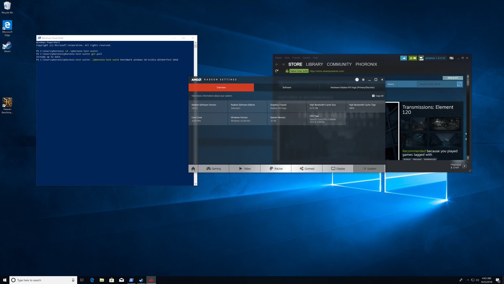This screenshot has height=284, width=504.
Task: Open the Display section in Radeon Settings
Action: click(x=338, y=168)
